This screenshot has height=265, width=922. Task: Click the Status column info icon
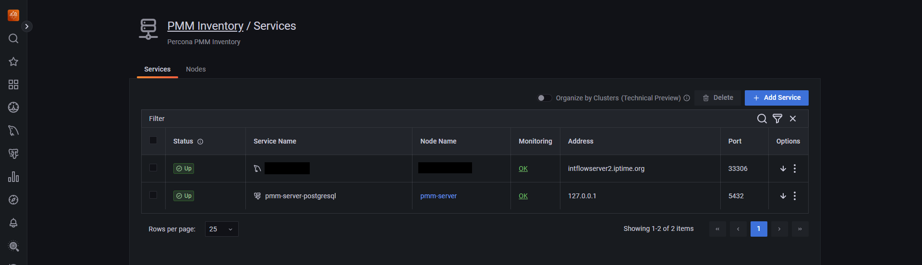pyautogui.click(x=200, y=142)
